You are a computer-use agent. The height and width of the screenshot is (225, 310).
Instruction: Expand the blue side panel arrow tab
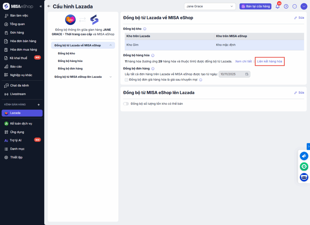pos(308,147)
